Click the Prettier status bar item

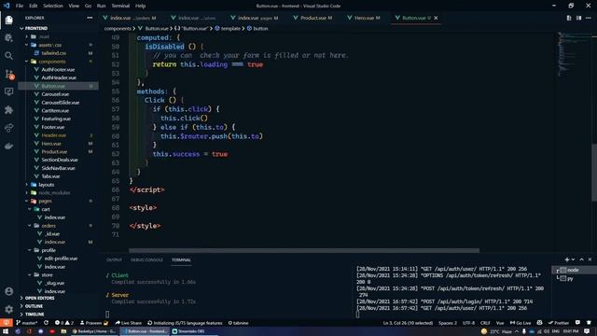coord(559,323)
